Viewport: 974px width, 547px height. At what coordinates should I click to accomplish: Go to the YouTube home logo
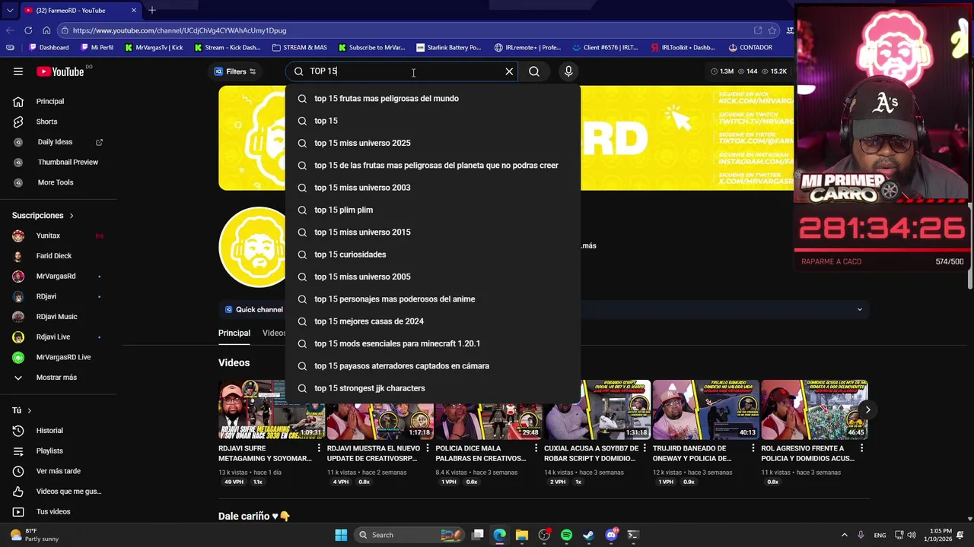point(60,71)
